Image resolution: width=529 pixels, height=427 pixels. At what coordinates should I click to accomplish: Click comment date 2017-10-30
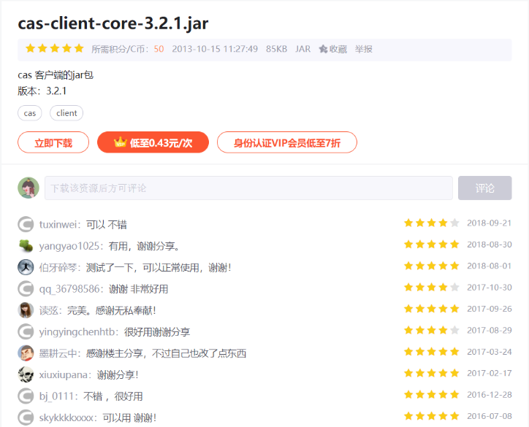click(x=490, y=288)
